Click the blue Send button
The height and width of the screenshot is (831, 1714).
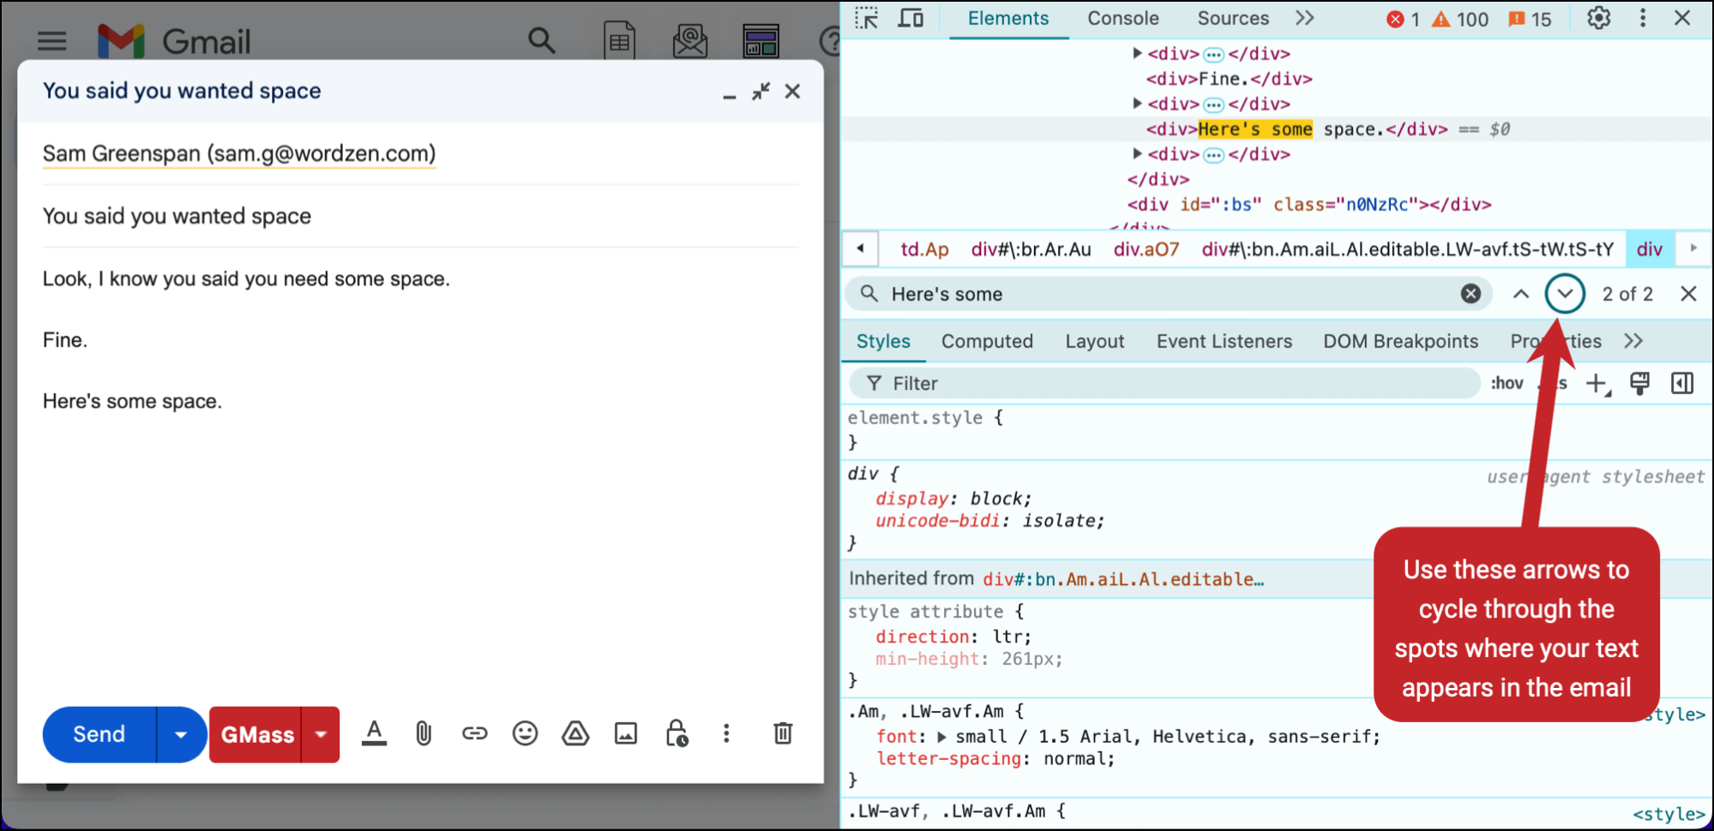tap(99, 734)
